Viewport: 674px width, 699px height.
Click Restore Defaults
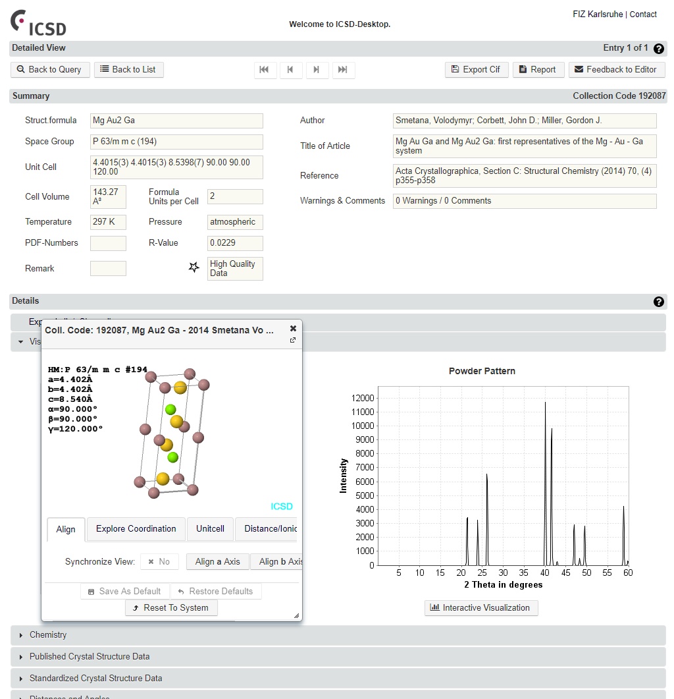[x=216, y=592]
